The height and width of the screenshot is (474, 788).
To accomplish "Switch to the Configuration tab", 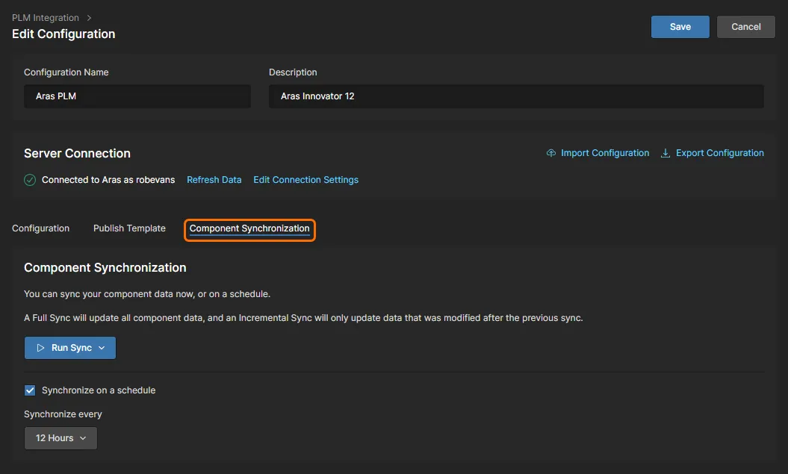I will coord(41,228).
